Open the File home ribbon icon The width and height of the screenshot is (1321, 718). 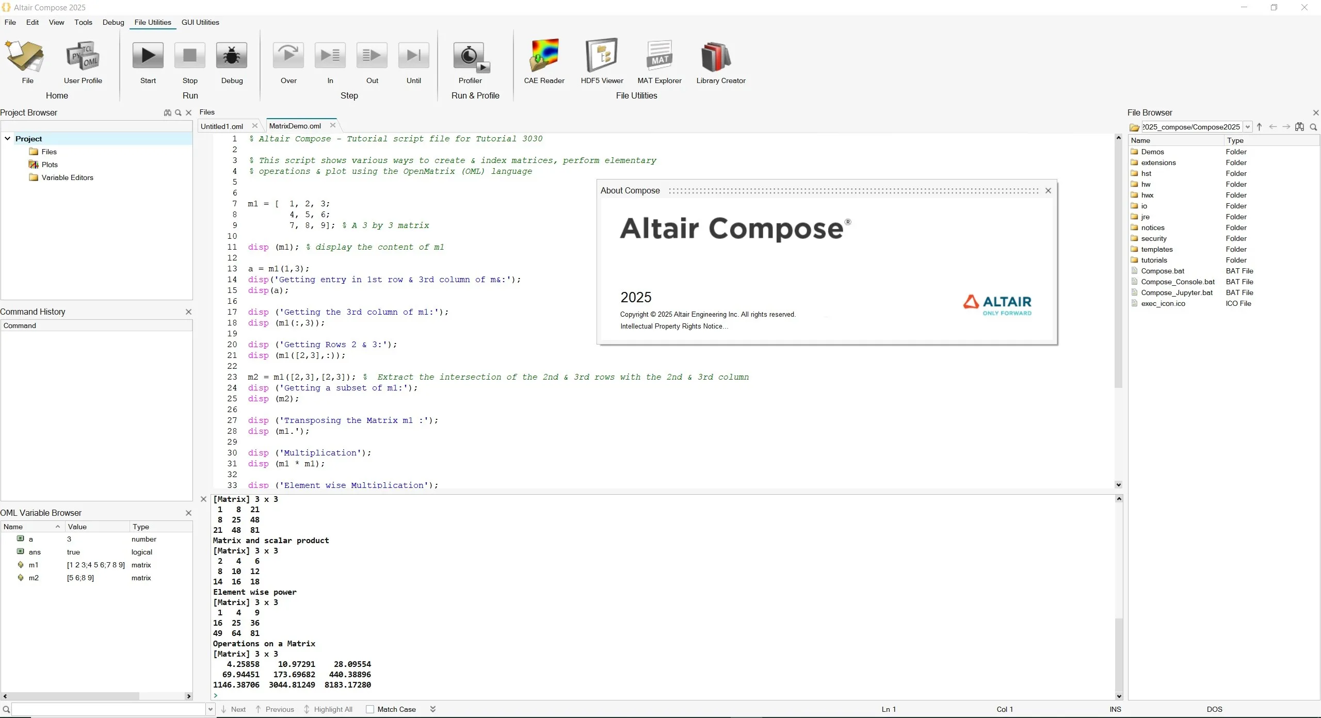(25, 57)
